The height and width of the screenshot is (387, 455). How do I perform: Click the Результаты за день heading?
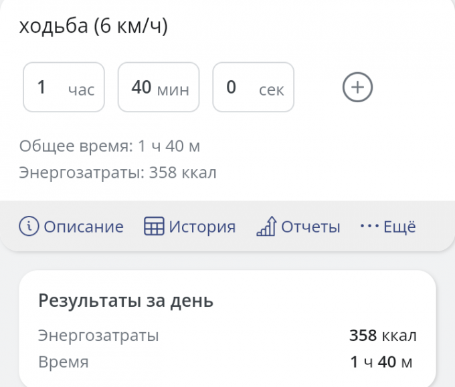[126, 301]
